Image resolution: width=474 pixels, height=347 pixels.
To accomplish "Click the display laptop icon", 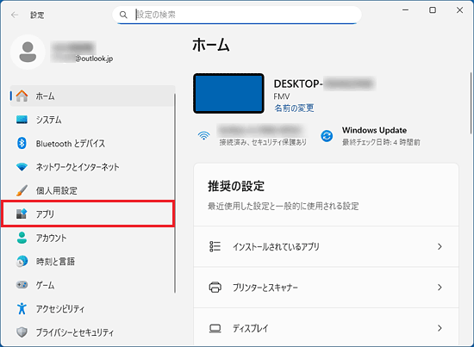I will [215, 328].
